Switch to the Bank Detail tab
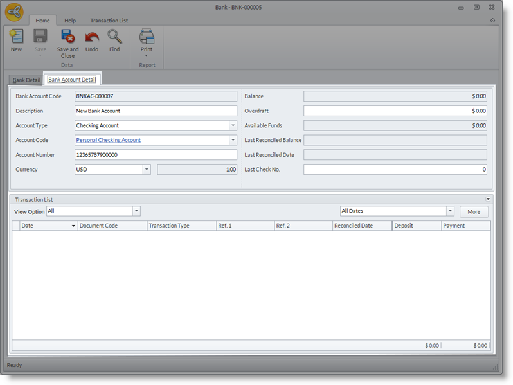The height and width of the screenshot is (385, 513). (26, 80)
